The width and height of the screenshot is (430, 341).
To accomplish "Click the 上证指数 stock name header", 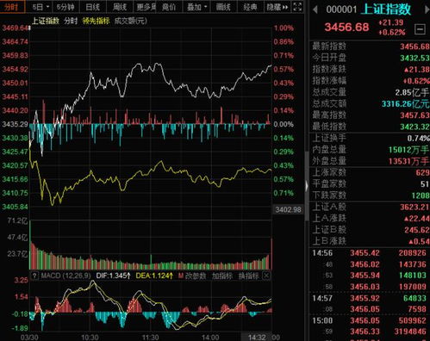I will click(386, 9).
